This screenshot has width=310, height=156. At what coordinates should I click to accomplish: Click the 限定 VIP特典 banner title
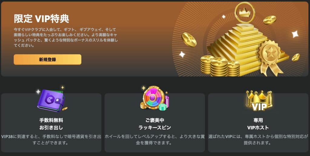[x=41, y=19]
